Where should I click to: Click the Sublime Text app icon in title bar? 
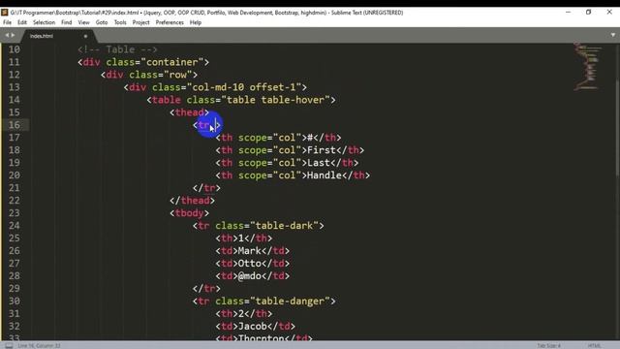click(5, 13)
